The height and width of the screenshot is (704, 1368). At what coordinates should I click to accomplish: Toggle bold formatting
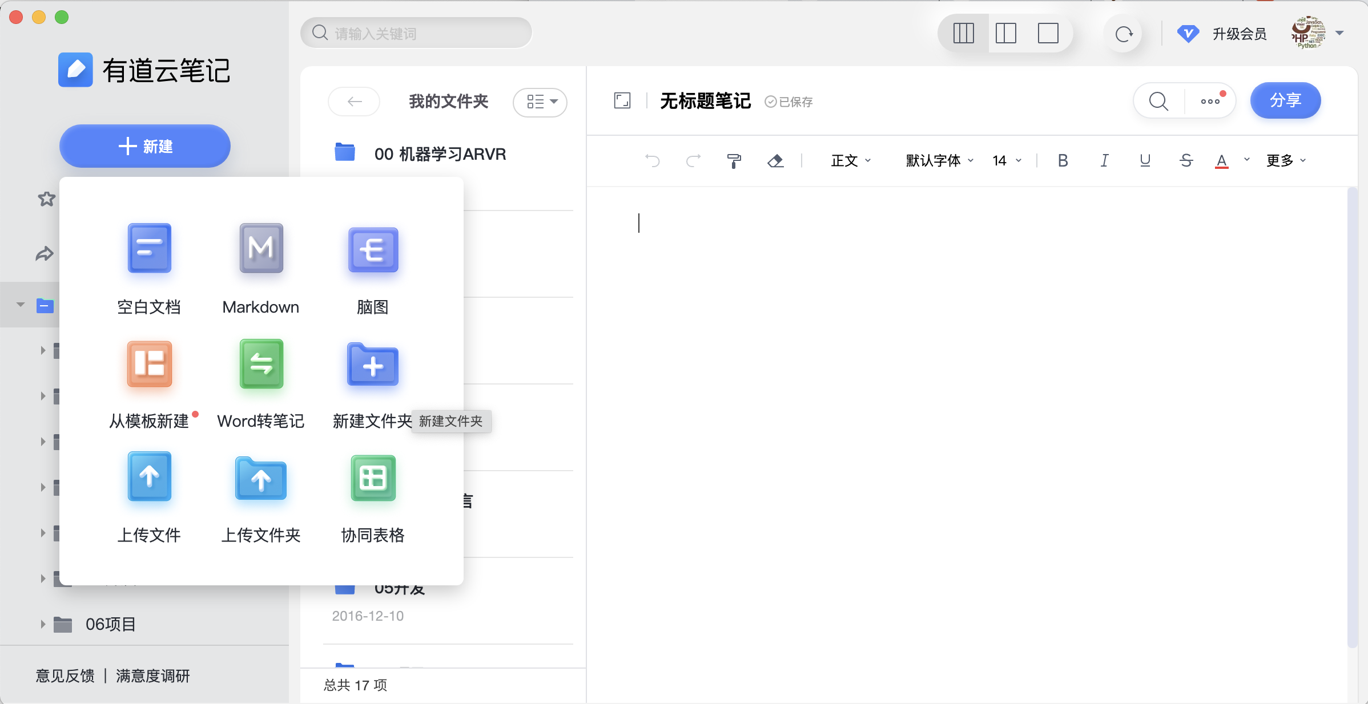click(x=1063, y=161)
